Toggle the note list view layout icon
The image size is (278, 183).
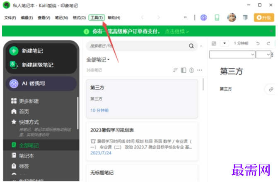pos(184,70)
